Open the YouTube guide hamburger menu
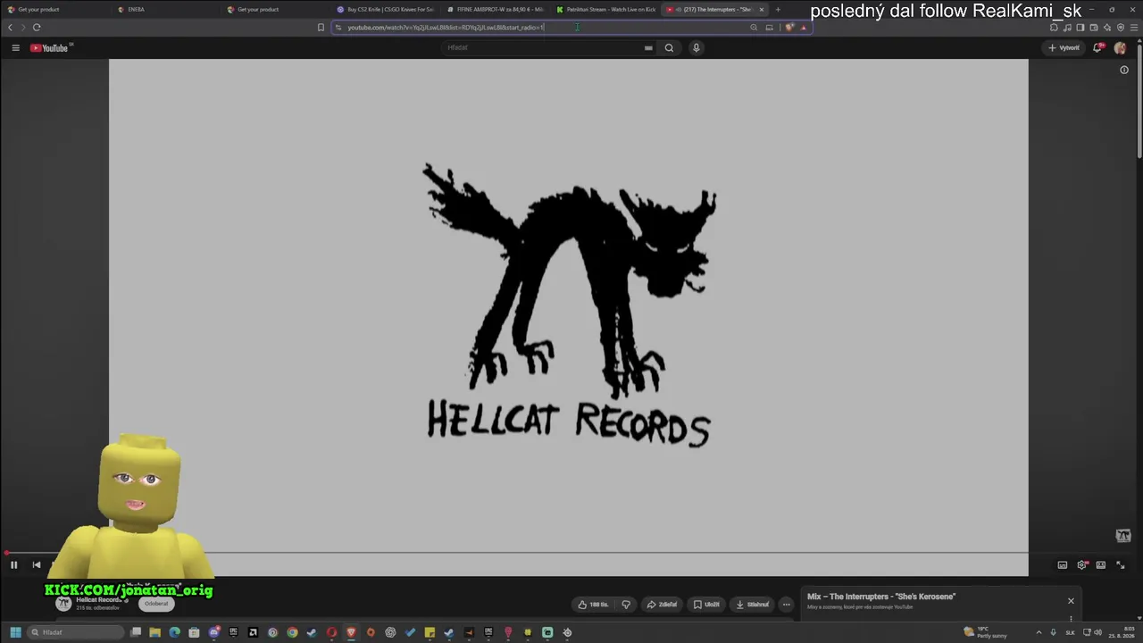The width and height of the screenshot is (1143, 643). pyautogui.click(x=15, y=47)
